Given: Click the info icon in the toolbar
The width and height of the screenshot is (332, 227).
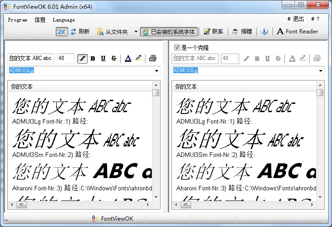Looking at the screenshot, I should coord(264,32).
